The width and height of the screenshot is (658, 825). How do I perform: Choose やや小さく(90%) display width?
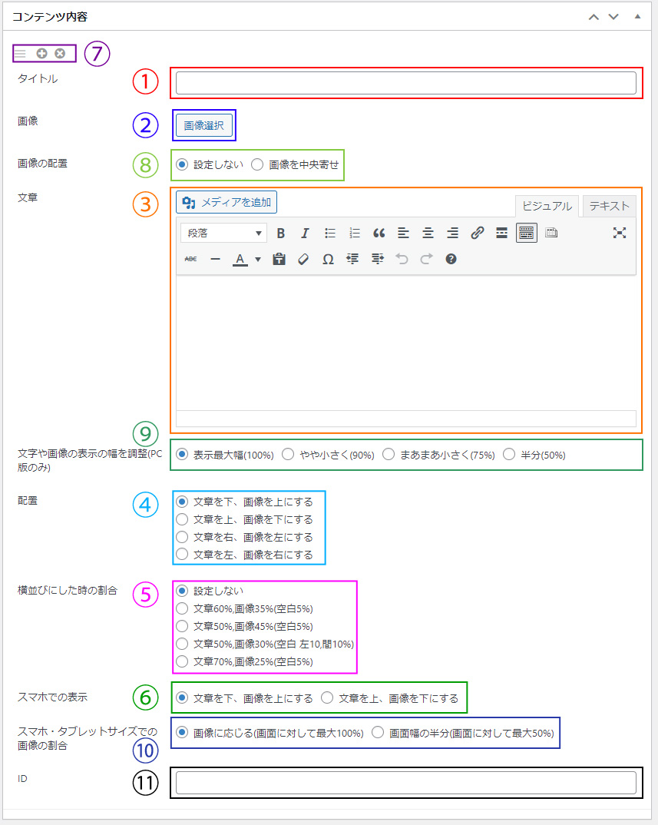287,454
